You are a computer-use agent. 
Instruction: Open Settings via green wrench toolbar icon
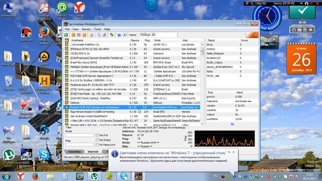112,35
